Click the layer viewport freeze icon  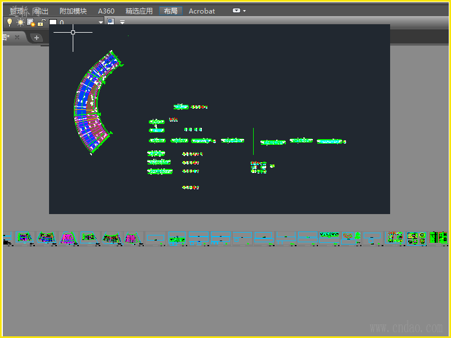pyautogui.click(x=31, y=23)
